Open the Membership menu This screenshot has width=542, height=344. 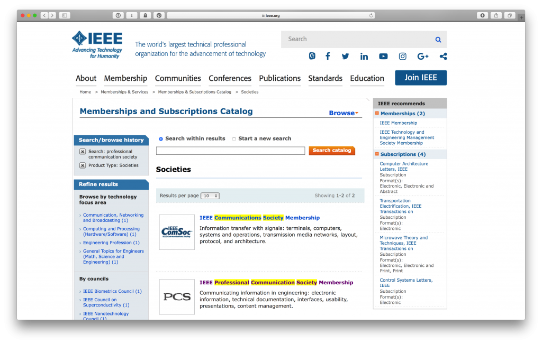[x=125, y=78]
